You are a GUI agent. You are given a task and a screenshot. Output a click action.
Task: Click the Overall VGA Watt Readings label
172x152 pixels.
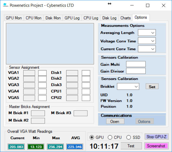pyautogui.click(x=30, y=131)
